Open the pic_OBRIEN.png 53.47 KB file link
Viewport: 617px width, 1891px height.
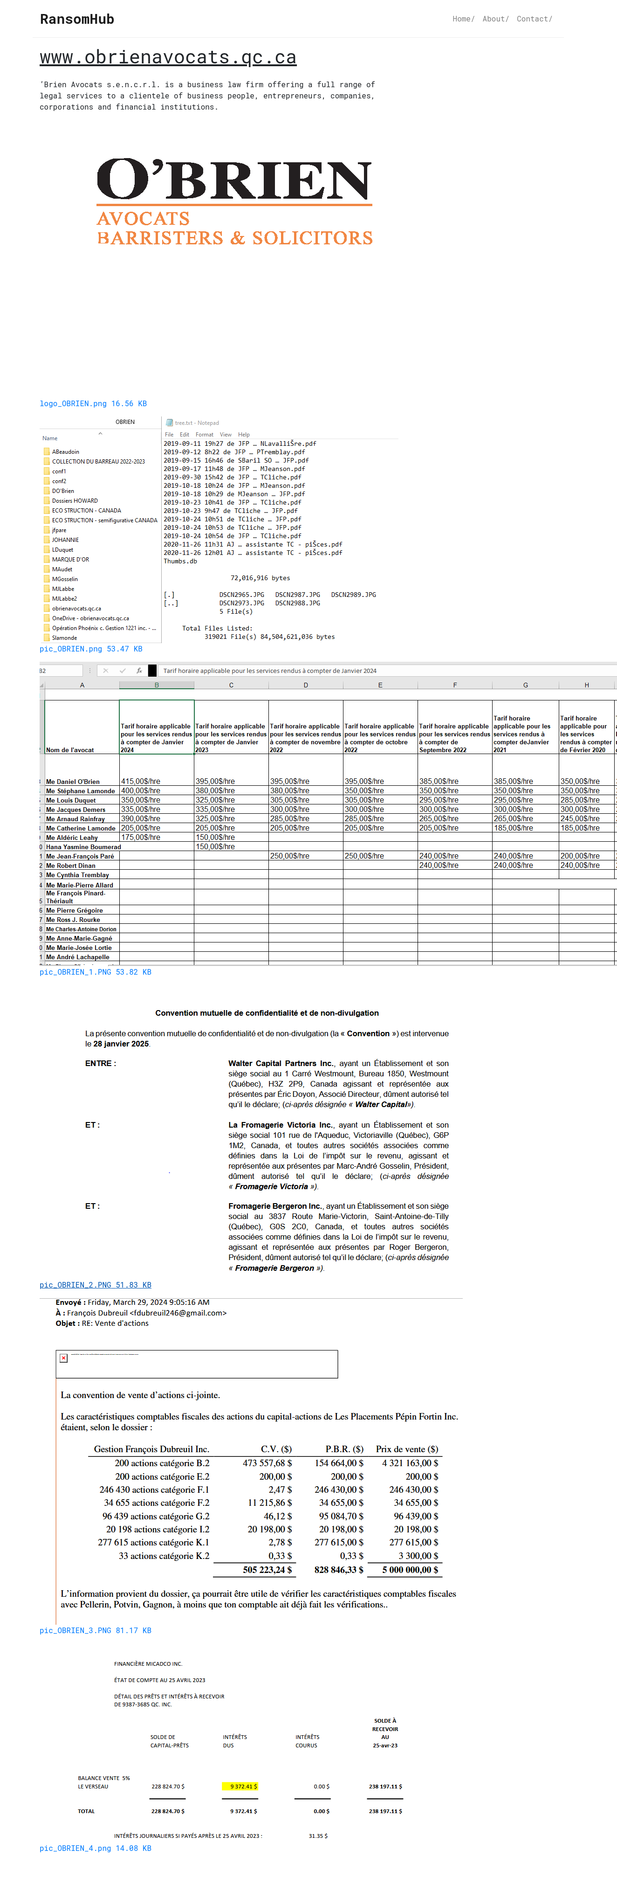coord(91,649)
